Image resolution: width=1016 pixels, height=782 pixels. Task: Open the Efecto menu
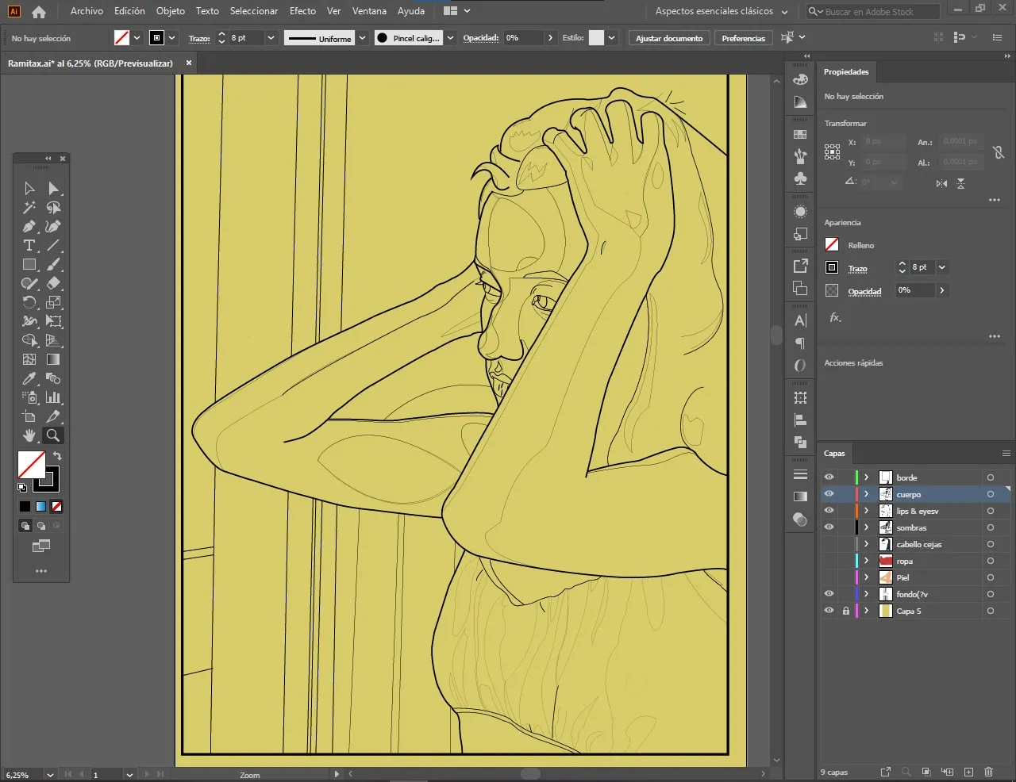[x=302, y=11]
